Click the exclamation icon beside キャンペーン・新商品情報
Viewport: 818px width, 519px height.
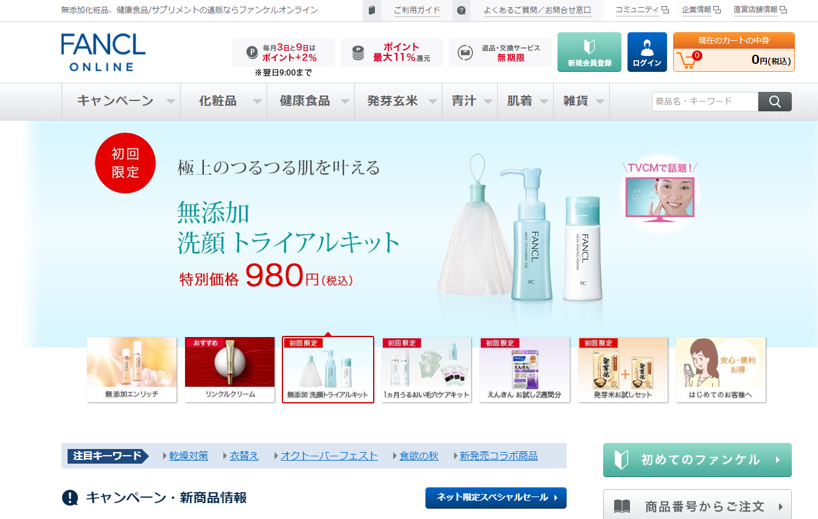tap(70, 498)
